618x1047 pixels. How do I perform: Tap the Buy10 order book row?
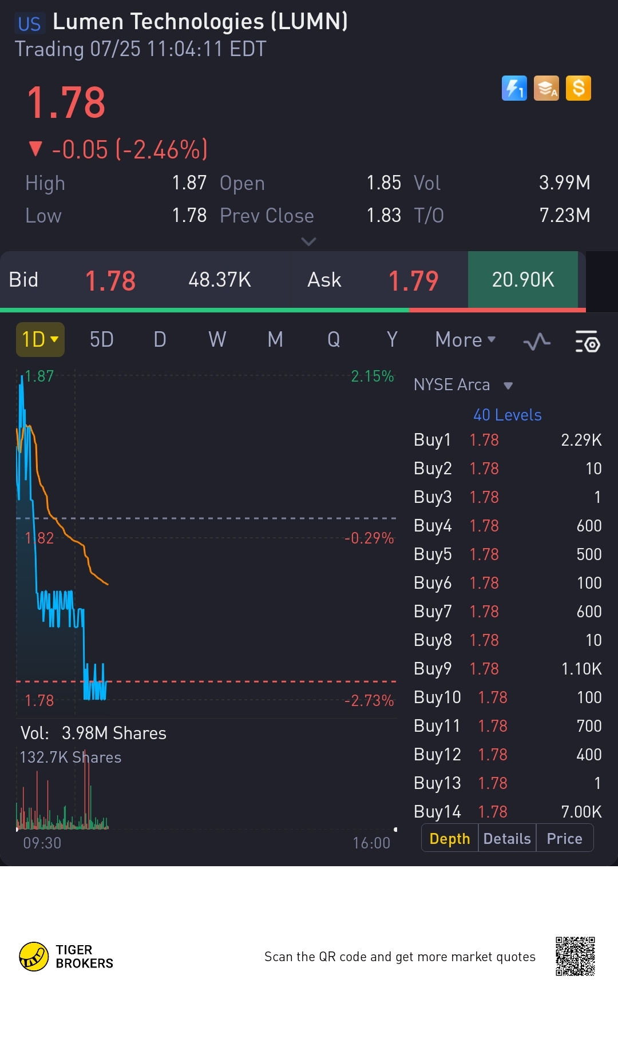click(x=508, y=697)
